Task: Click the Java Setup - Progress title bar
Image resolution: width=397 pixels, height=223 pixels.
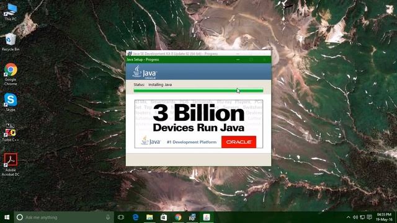Action: point(198,59)
